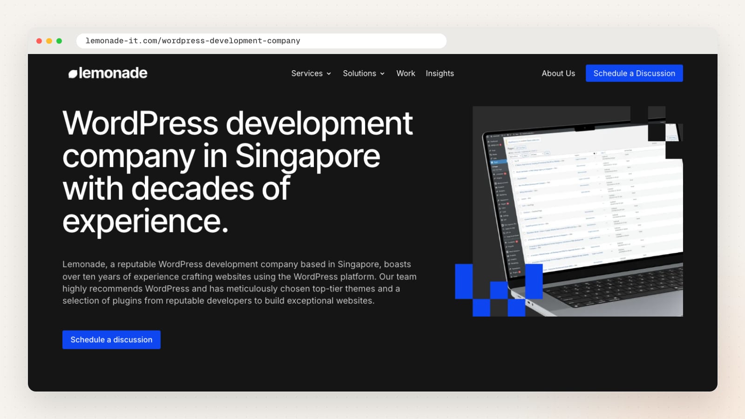Click the browser URL address bar
Screen dimensions: 745x419
[x=261, y=41]
